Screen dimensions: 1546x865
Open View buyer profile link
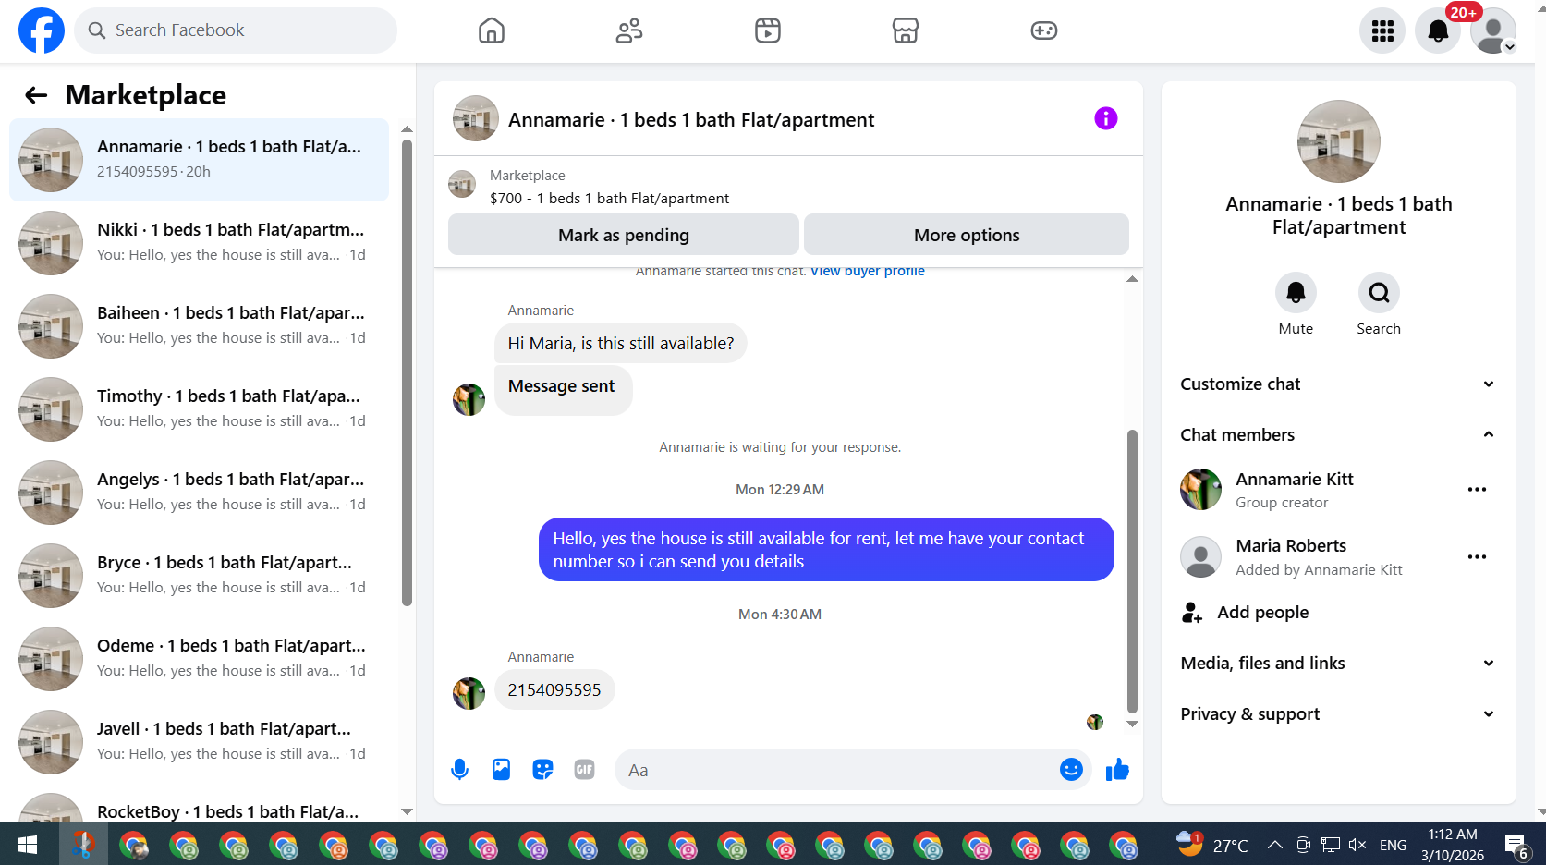868,272
